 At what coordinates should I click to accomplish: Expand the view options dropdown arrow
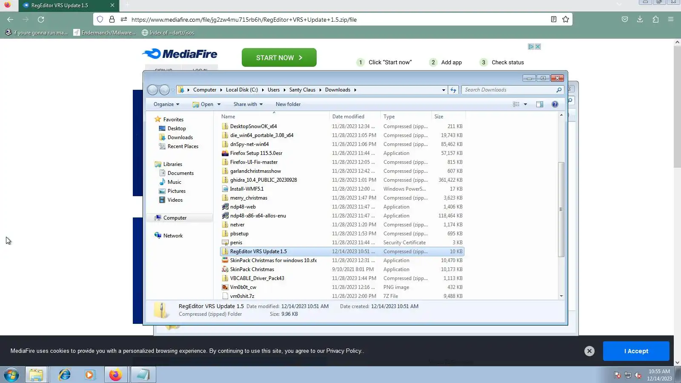tap(525, 104)
